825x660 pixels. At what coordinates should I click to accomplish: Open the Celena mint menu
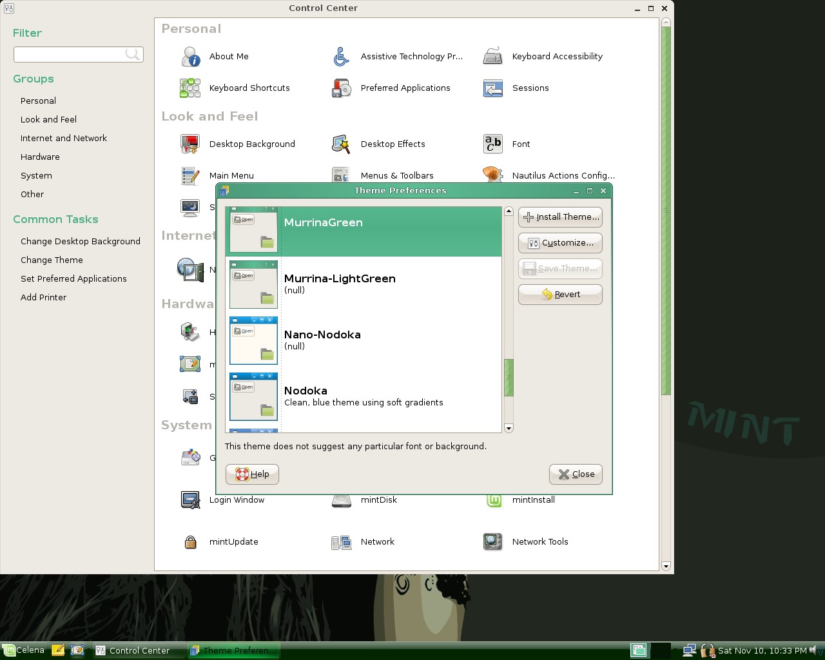click(x=23, y=650)
